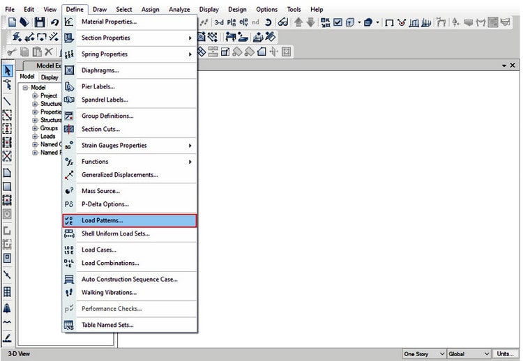Click the Load Cases menu icon

click(69, 249)
